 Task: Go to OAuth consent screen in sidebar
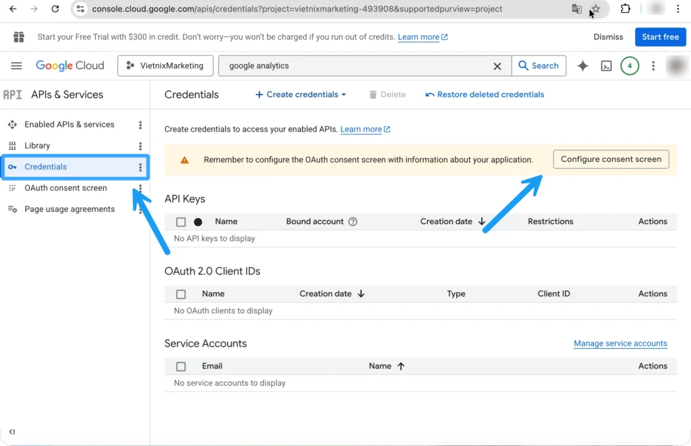65,188
